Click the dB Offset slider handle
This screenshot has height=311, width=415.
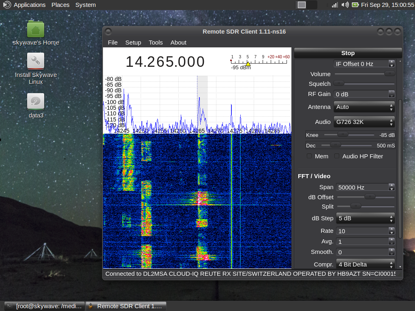[370, 197]
